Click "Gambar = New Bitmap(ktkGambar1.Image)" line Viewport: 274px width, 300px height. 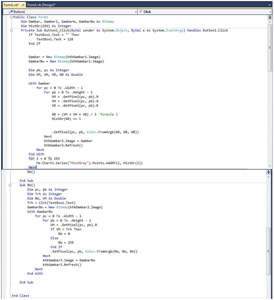click(64, 57)
